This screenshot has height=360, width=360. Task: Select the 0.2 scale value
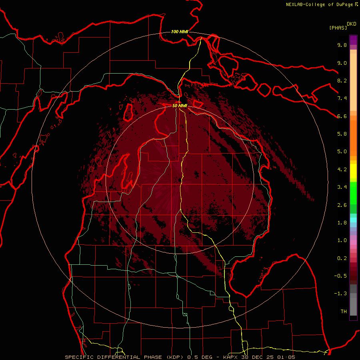pyautogui.click(x=342, y=258)
